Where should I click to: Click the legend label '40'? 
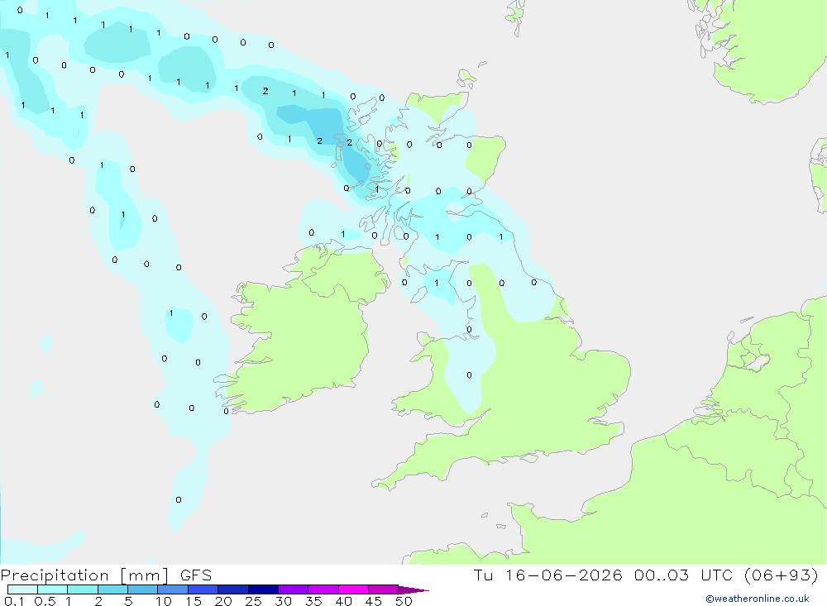(343, 601)
